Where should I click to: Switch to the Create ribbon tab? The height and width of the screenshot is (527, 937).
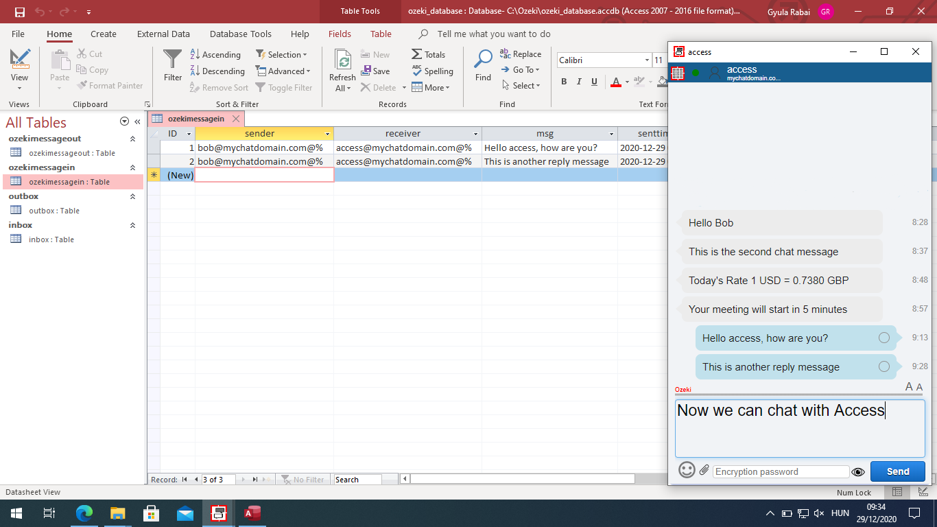coord(104,34)
